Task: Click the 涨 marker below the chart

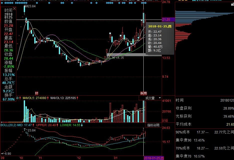Action: coord(142,93)
